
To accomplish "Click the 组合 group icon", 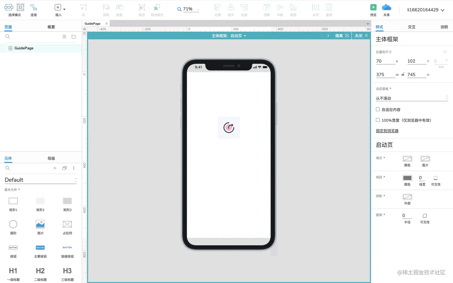I will [x=142, y=7].
